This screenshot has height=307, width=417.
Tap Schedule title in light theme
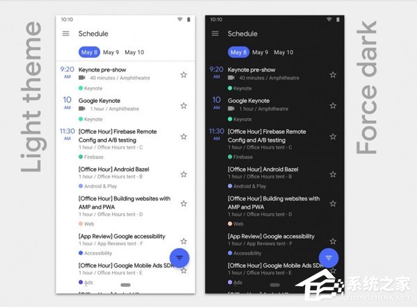tap(93, 33)
